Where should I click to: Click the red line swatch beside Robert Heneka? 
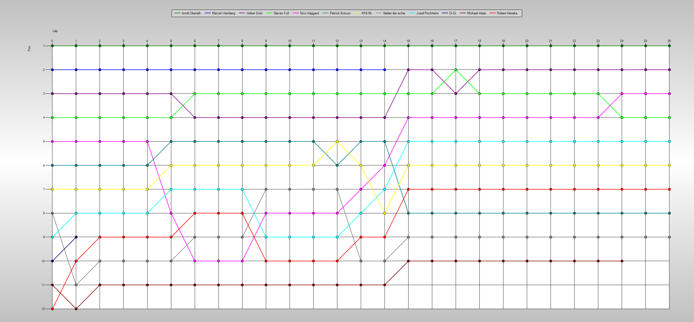point(493,13)
